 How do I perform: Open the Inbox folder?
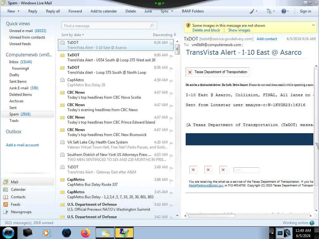[x=21, y=62]
